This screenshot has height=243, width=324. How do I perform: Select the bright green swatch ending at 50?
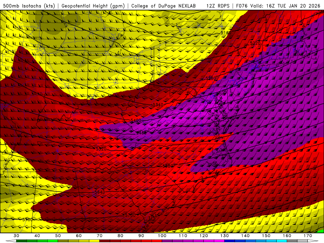pyautogui.click(x=53, y=241)
